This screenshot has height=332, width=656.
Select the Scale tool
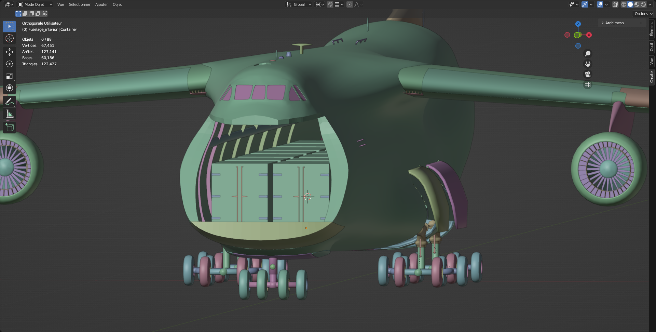click(10, 76)
